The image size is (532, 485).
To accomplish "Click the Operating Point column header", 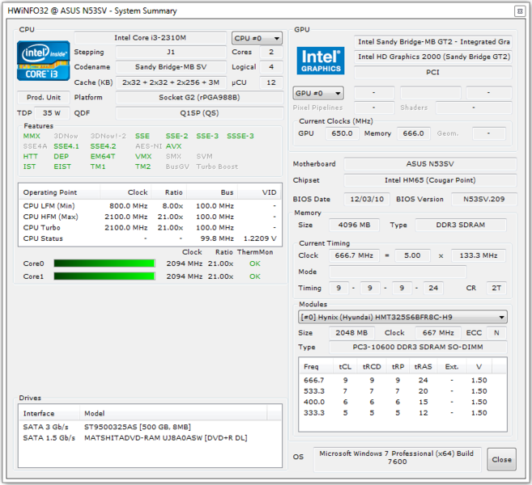I will (59, 192).
